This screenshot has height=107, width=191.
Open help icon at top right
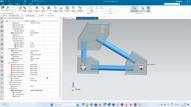(x=187, y=4)
